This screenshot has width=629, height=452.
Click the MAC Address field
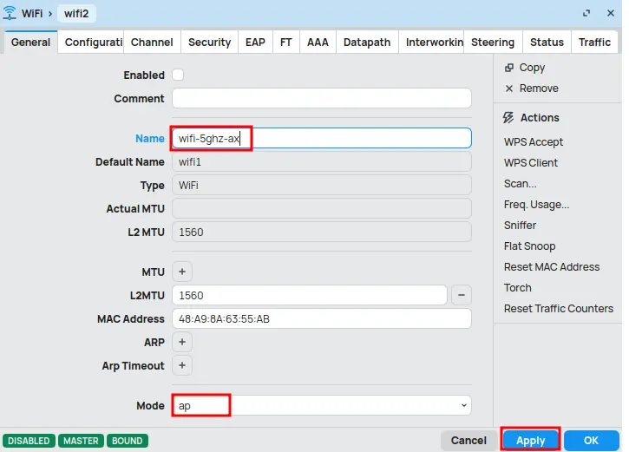321,319
